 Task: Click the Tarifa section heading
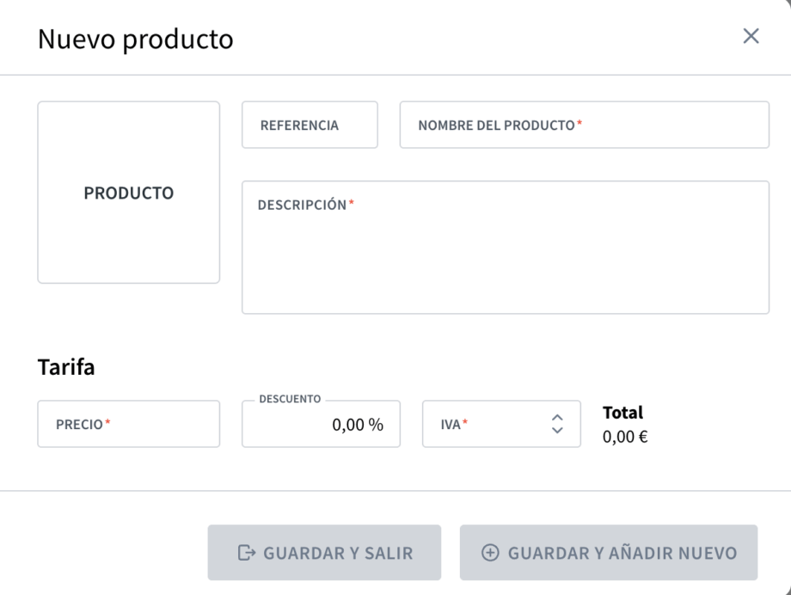tap(66, 367)
